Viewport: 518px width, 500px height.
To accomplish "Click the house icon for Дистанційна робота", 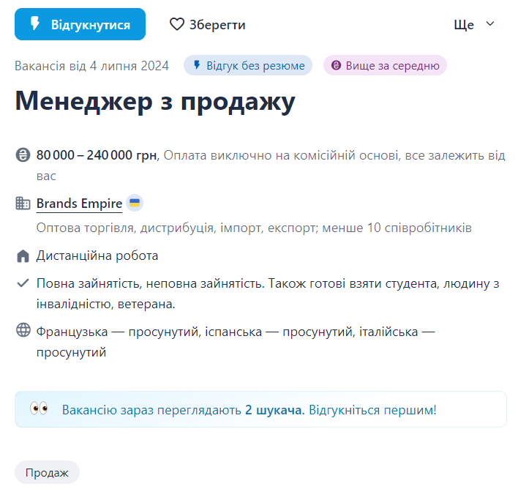I will 23,256.
